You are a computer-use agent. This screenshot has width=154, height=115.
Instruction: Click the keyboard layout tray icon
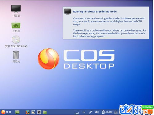click(116, 112)
